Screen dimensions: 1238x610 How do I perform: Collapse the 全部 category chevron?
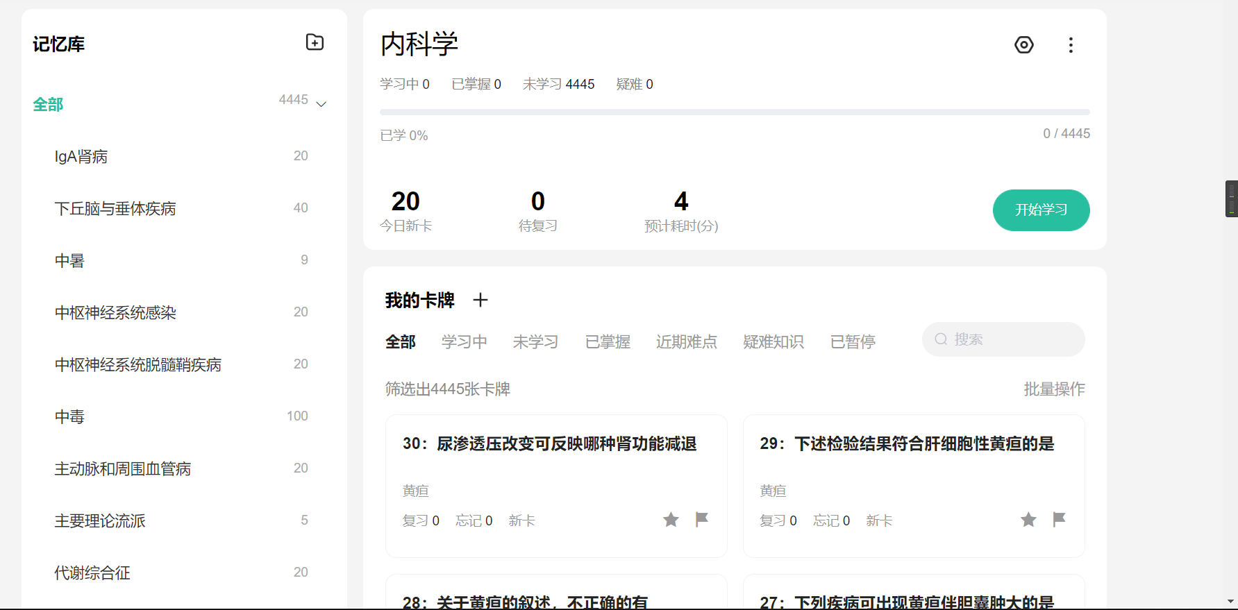click(321, 104)
